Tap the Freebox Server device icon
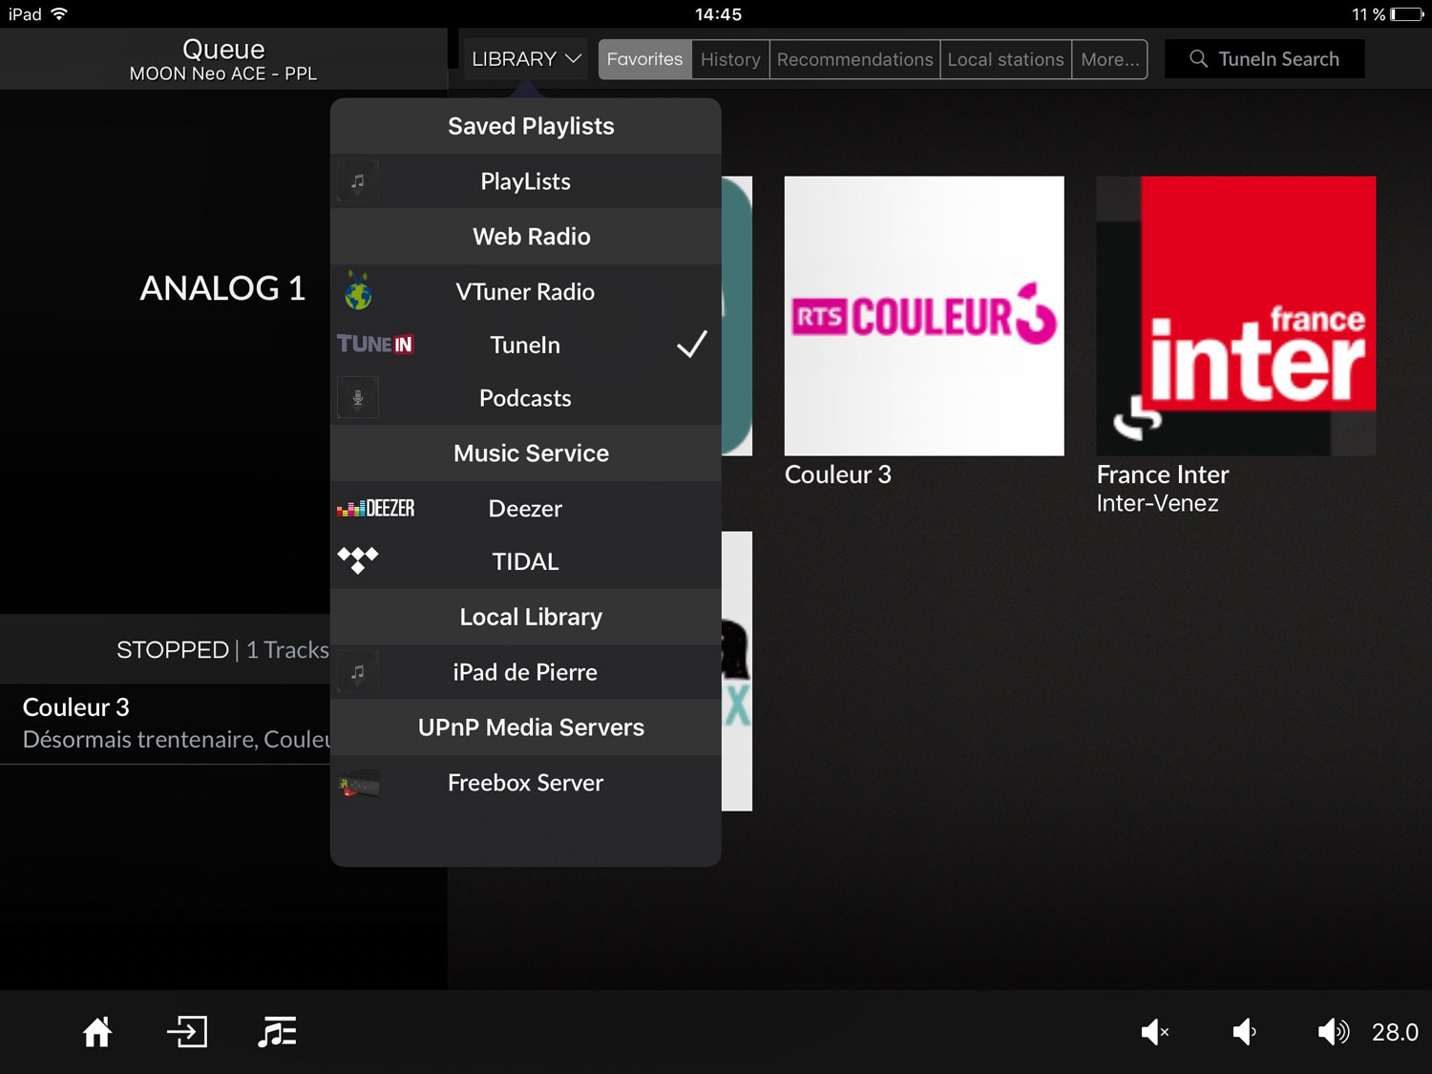The image size is (1432, 1074). pyautogui.click(x=358, y=785)
